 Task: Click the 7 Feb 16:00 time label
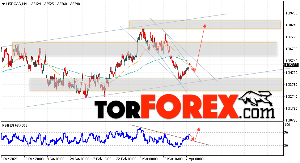pyautogui.click(x=102, y=159)
